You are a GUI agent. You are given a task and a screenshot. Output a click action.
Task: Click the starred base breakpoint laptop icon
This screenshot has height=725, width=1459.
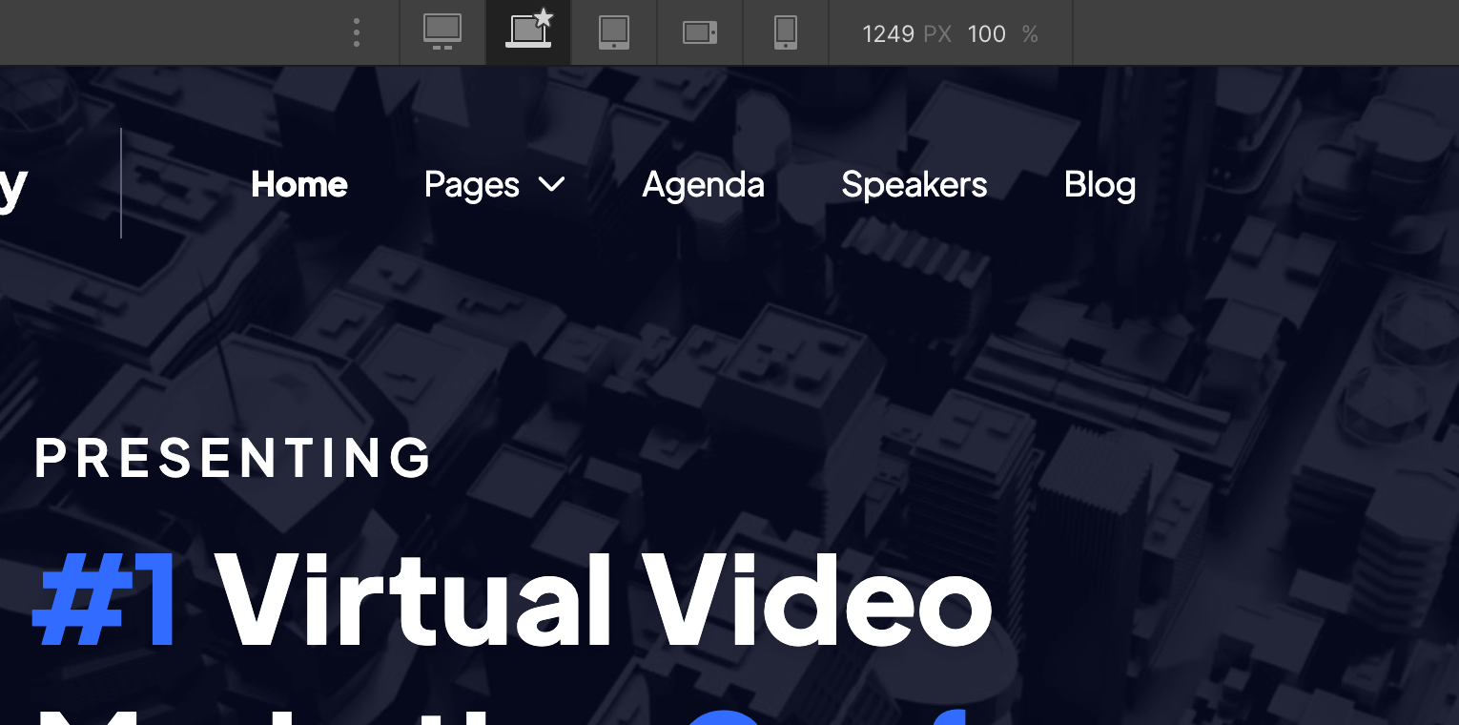527,31
